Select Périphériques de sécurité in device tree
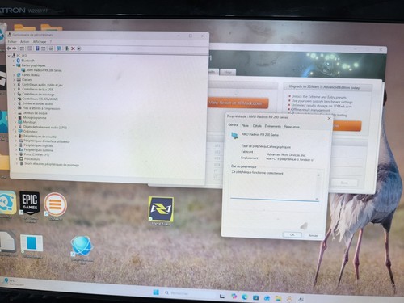404x303 pixels. pyautogui.click(x=40, y=137)
